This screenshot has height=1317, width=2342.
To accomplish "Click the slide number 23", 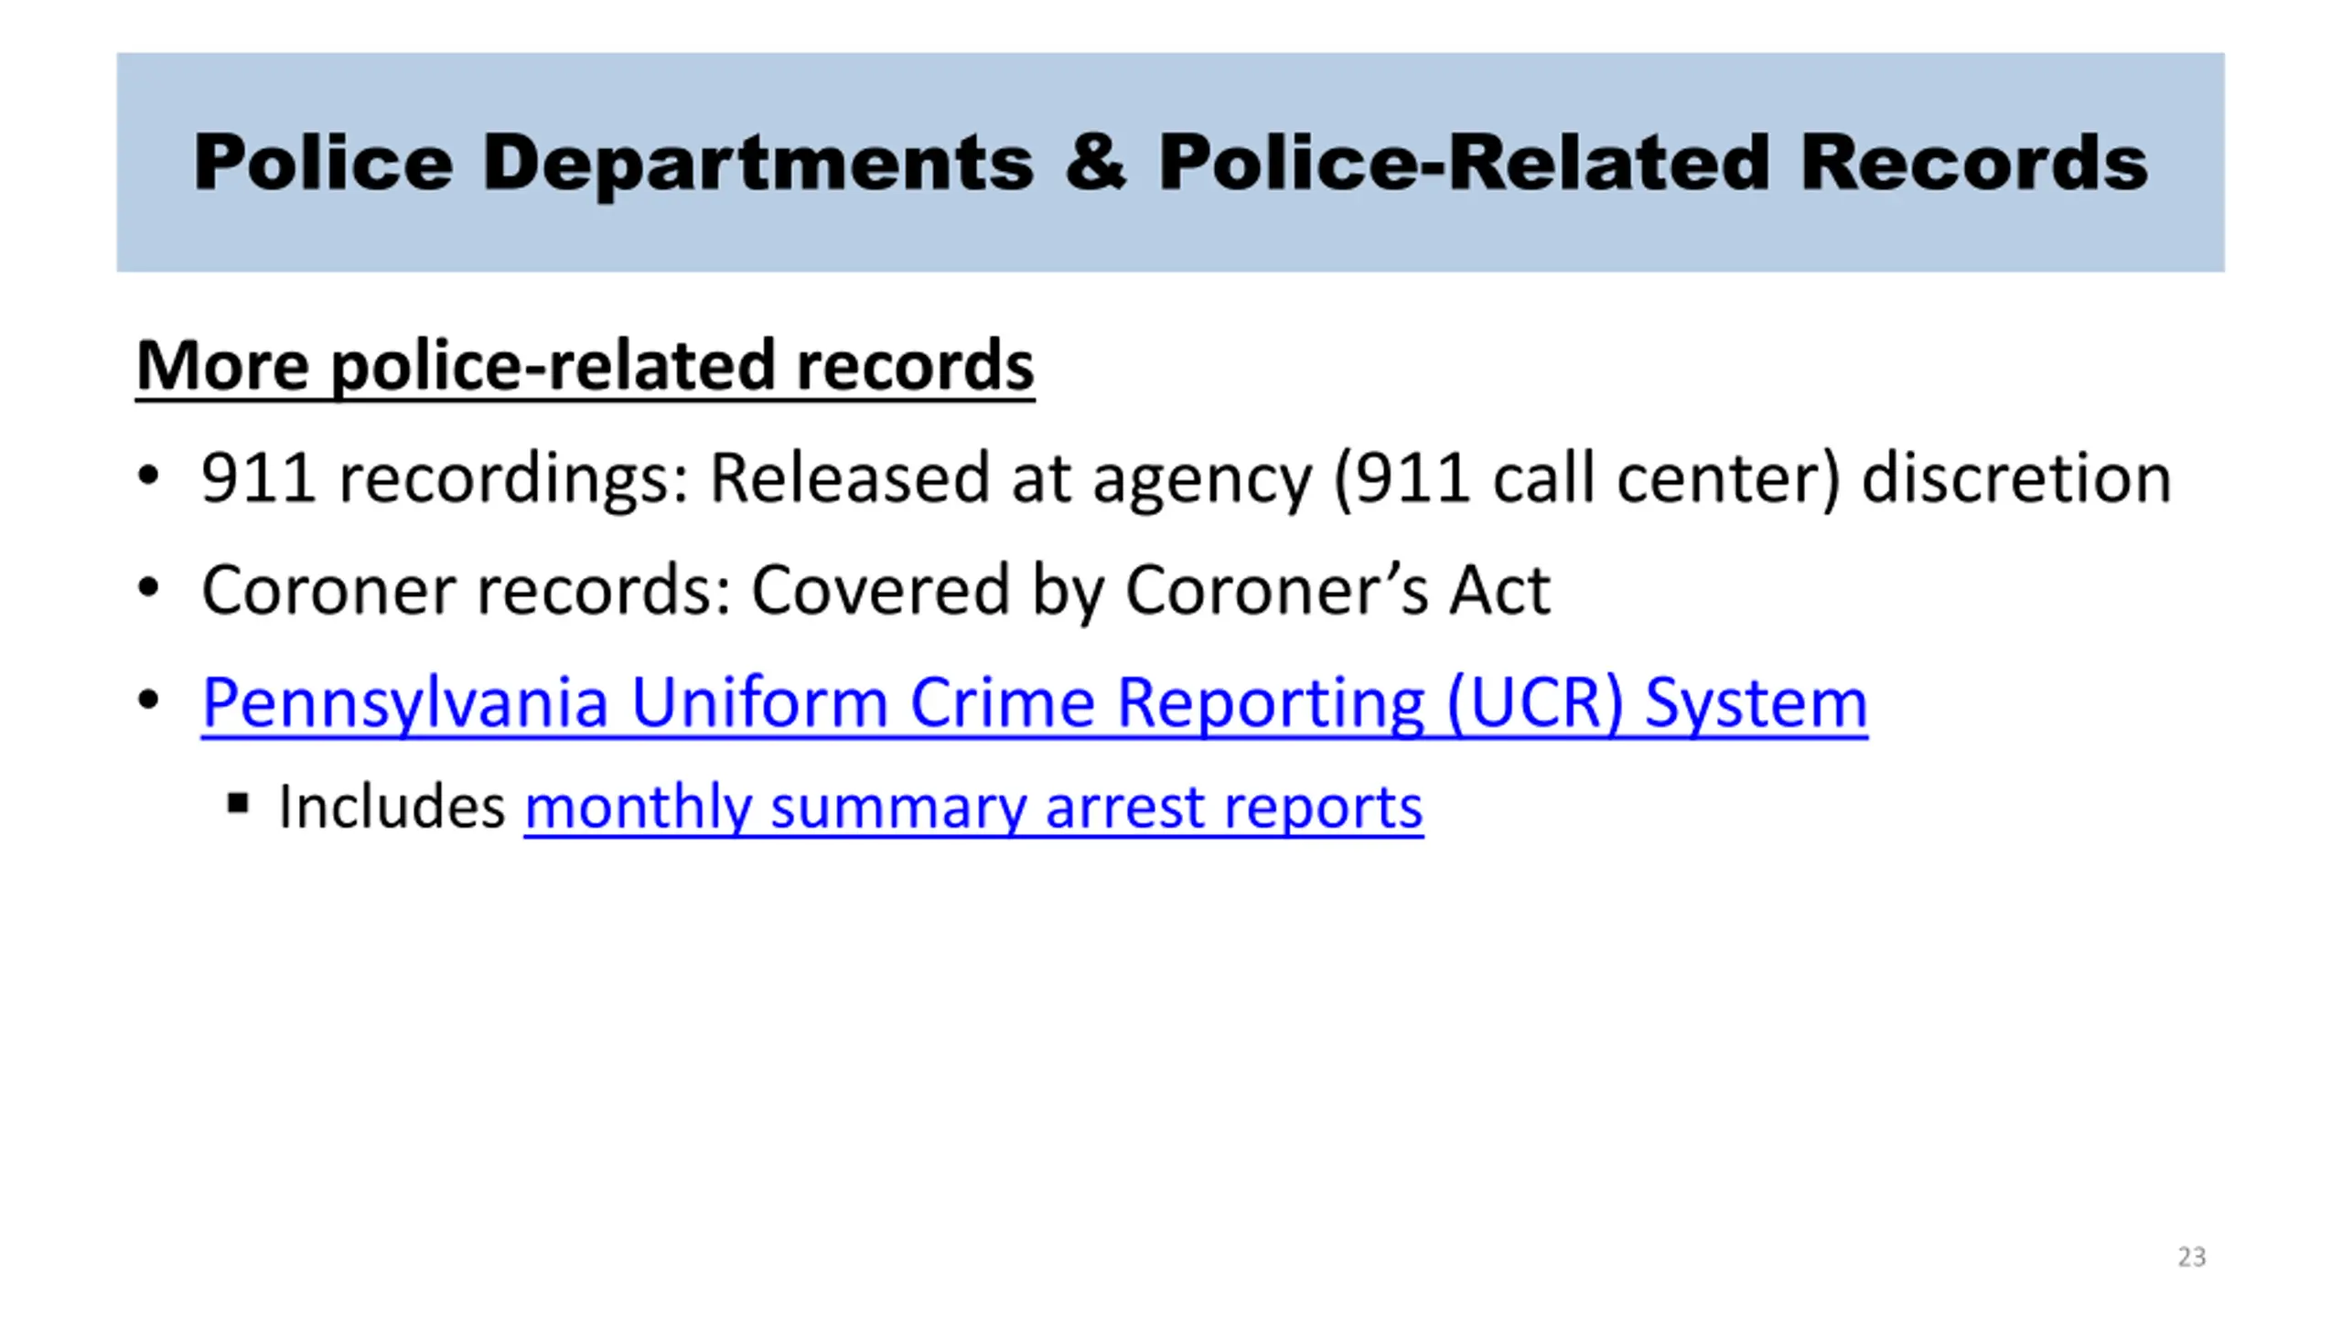I will 2191,1257.
